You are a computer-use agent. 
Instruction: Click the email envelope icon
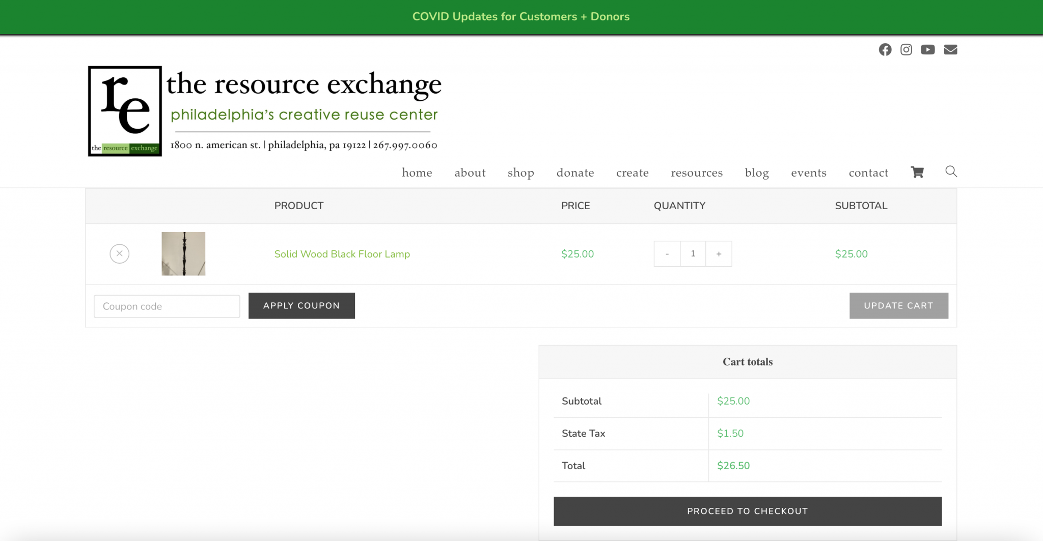[950, 49]
